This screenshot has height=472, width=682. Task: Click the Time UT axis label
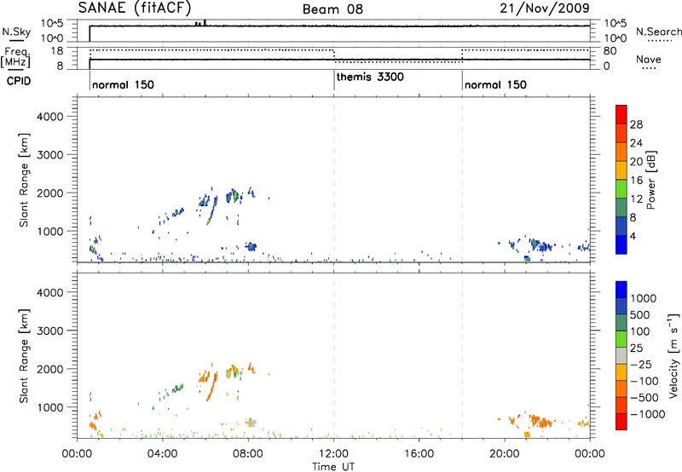coord(333,467)
